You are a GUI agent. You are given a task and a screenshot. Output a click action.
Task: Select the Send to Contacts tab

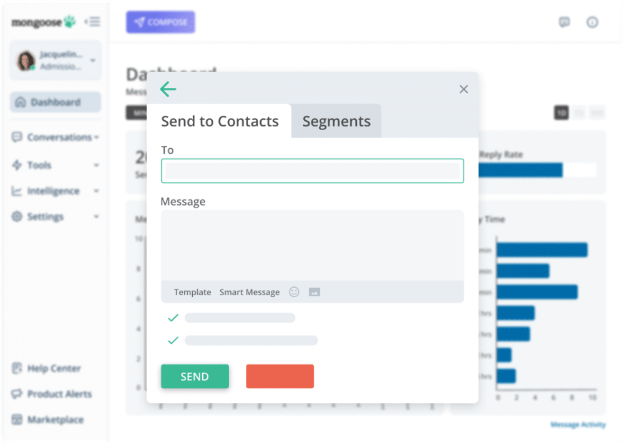click(220, 121)
